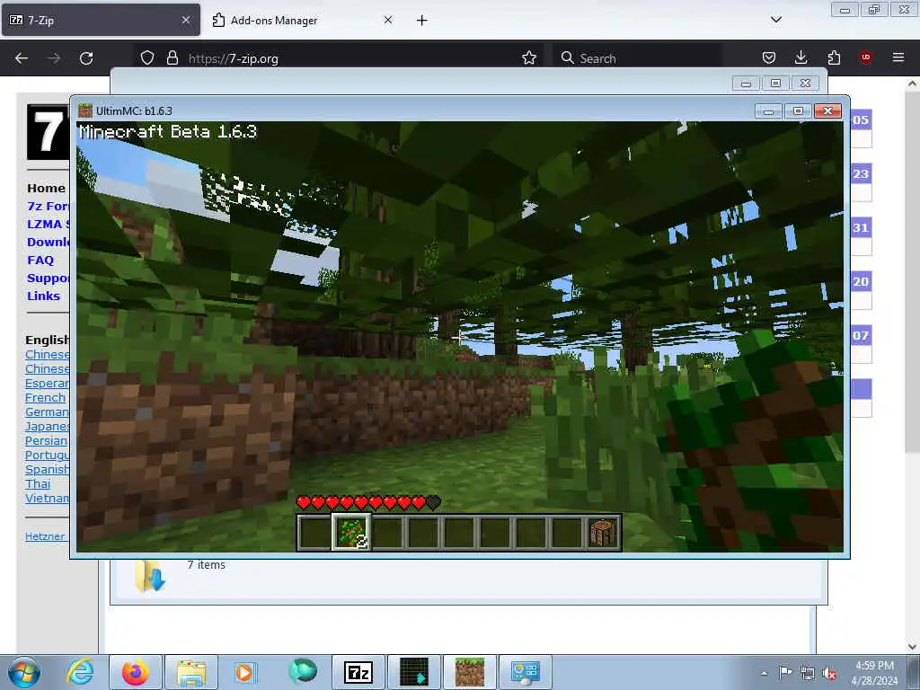Click the site padlock icon

pyautogui.click(x=172, y=57)
